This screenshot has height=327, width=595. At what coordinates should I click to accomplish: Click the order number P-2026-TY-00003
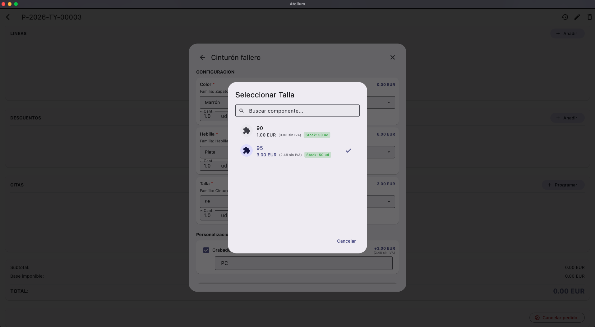point(52,17)
